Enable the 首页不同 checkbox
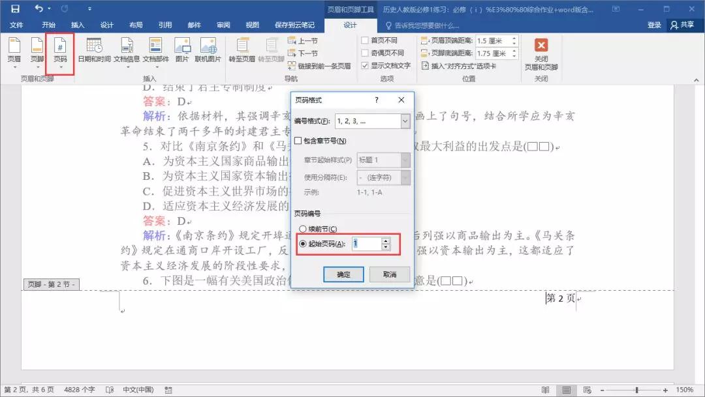Image resolution: width=705 pixels, height=397 pixels. 365,41
